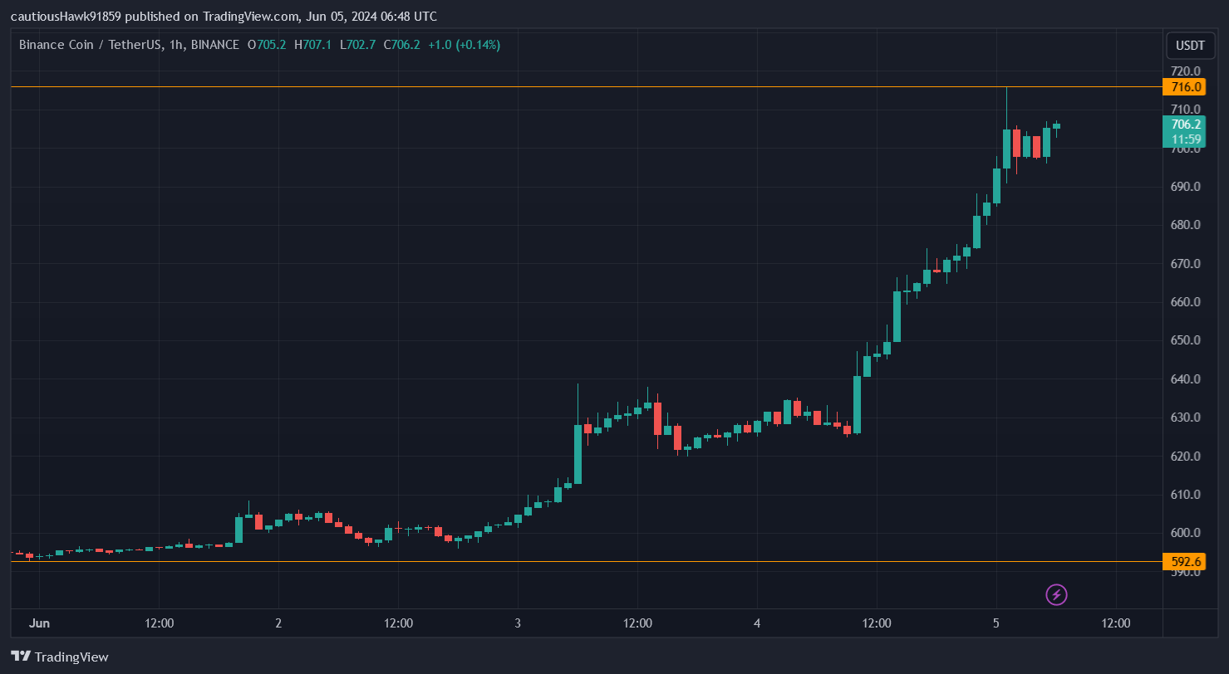Click the 11:59 bar countdown timer

pos(1184,139)
